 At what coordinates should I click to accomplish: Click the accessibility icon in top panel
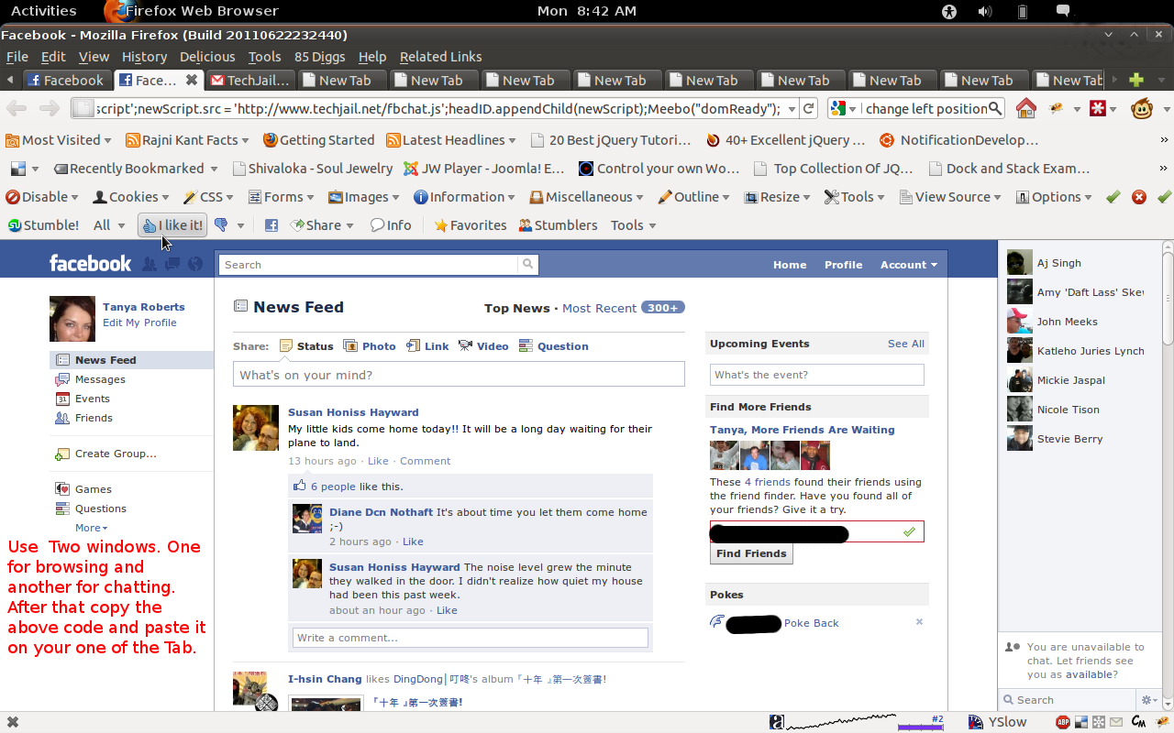tap(949, 11)
